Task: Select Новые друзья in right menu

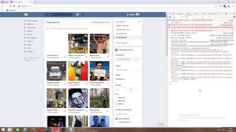Action: [121, 33]
